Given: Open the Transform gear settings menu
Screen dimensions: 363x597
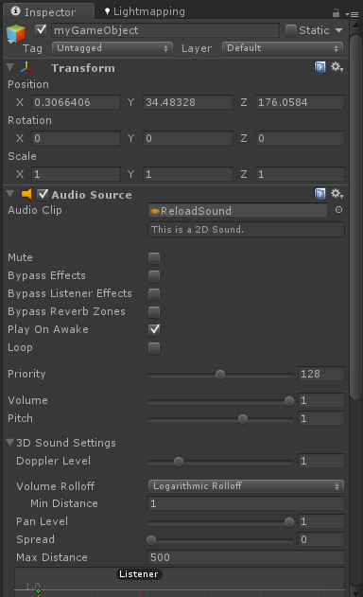Looking at the screenshot, I should pos(337,67).
